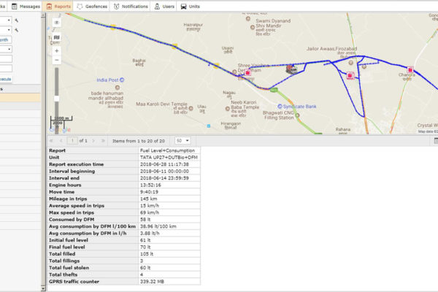Click the page number input field
The width and height of the screenshot is (438, 292).
[x=72, y=140]
